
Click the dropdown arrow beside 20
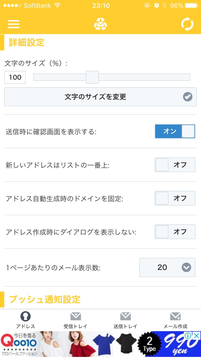[x=186, y=267]
